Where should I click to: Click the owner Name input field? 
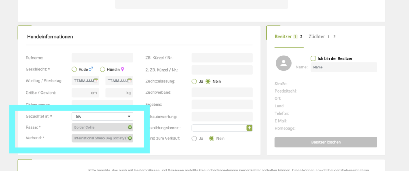[343, 67]
